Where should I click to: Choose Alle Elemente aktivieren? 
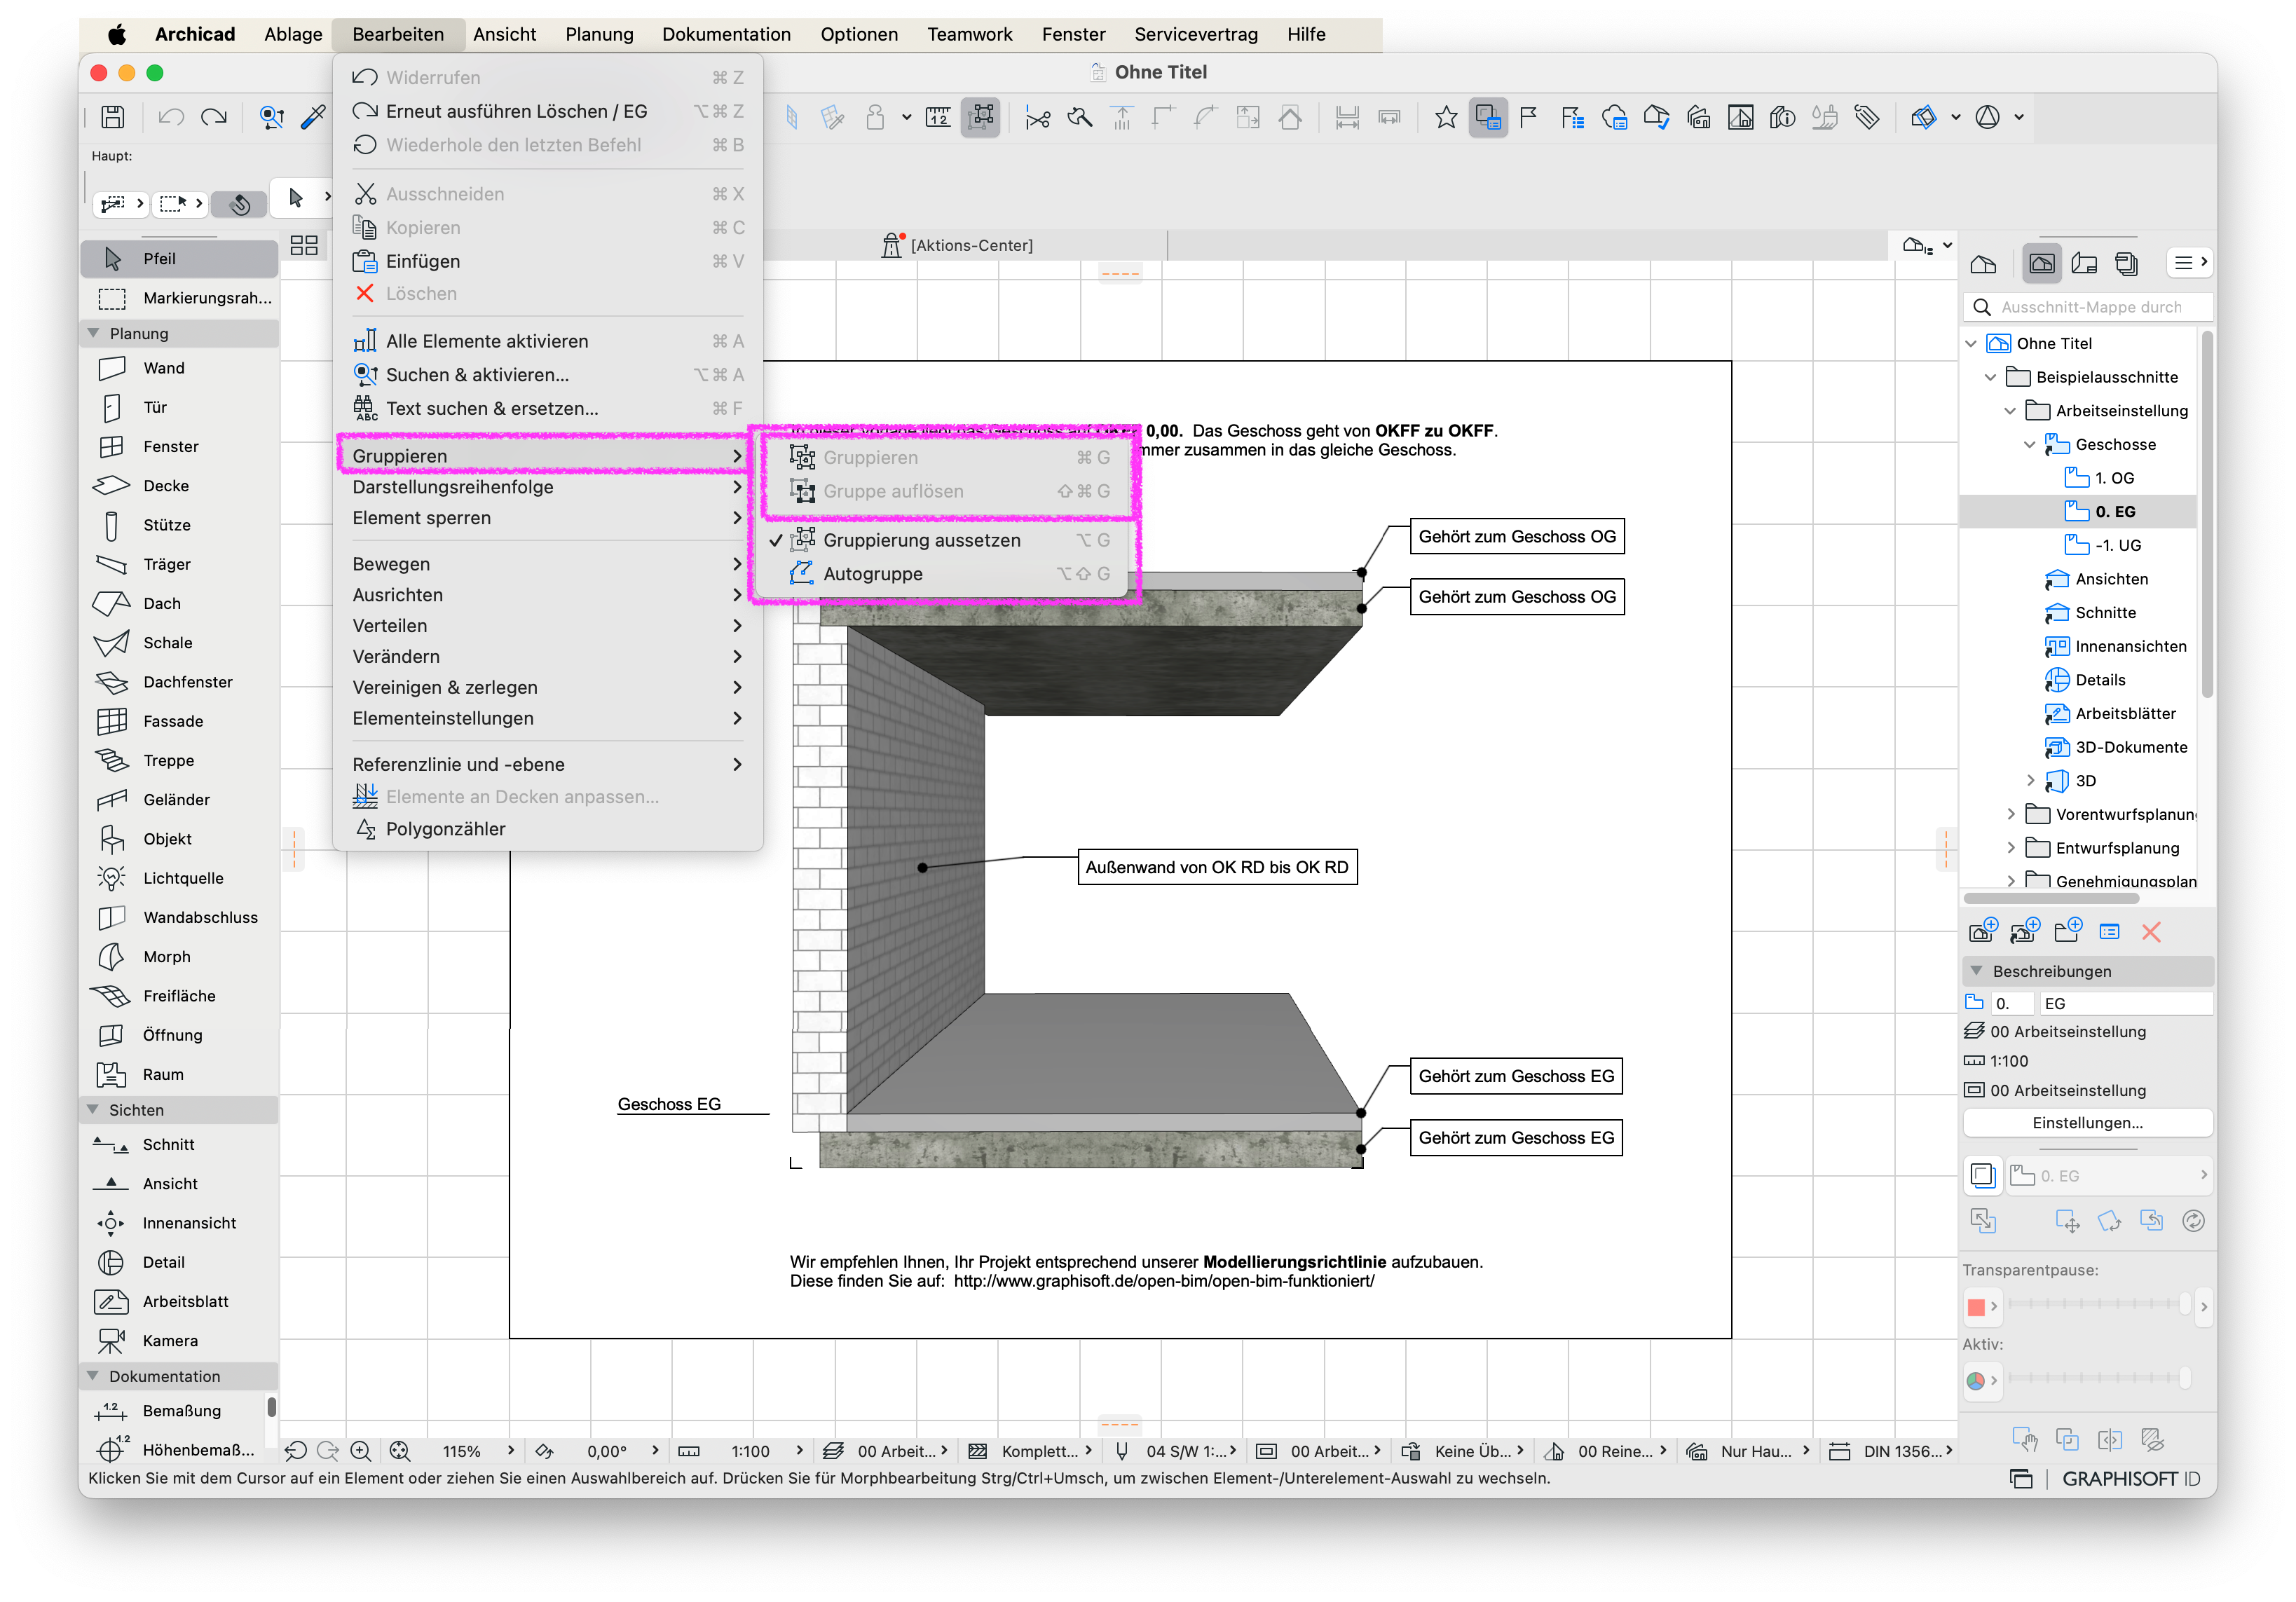[547, 341]
